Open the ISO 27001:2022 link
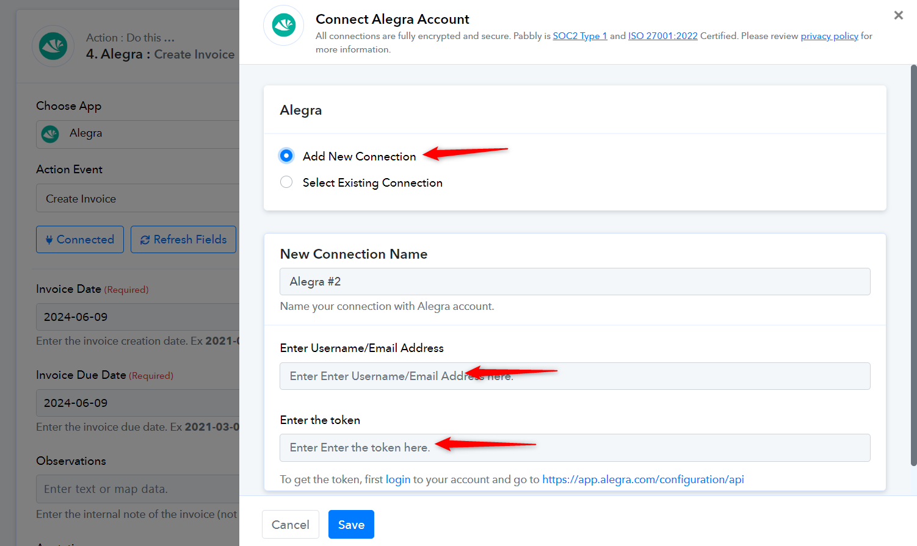The height and width of the screenshot is (546, 917). (x=663, y=36)
